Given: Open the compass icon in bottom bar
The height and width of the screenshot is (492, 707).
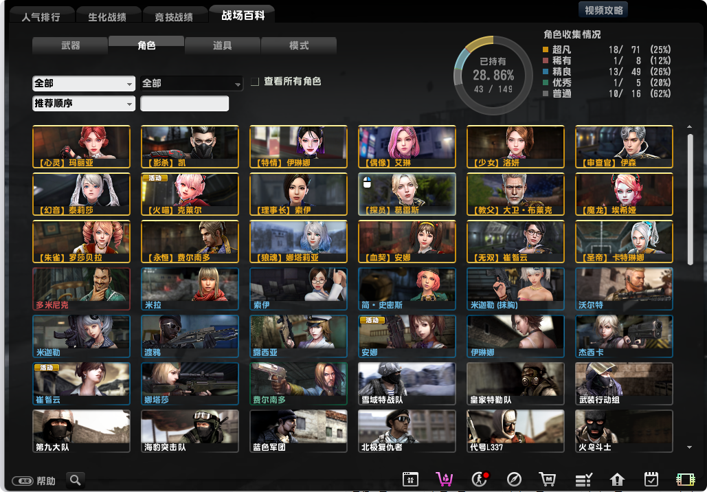Looking at the screenshot, I should (x=514, y=480).
